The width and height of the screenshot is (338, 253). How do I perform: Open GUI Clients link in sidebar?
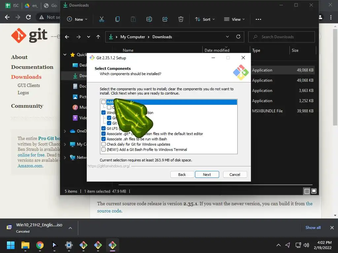click(x=29, y=85)
